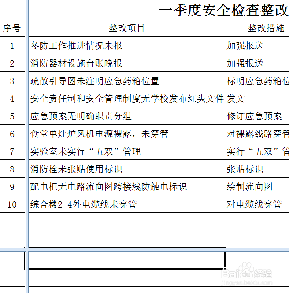Click the title 一季度安全检查整改
The width and height of the screenshot is (289, 293).
[224, 10]
